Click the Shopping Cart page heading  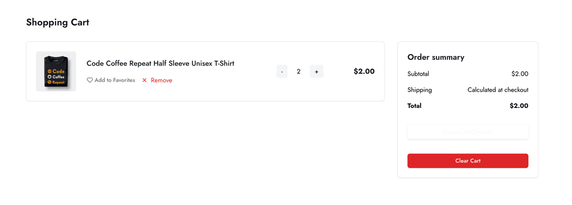click(x=58, y=22)
